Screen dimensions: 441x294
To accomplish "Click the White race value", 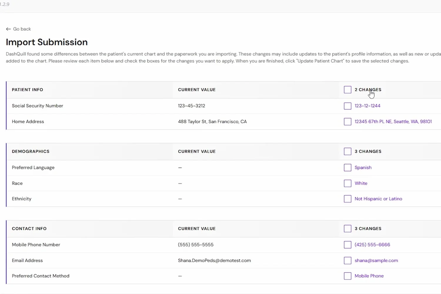I will pos(361,183).
